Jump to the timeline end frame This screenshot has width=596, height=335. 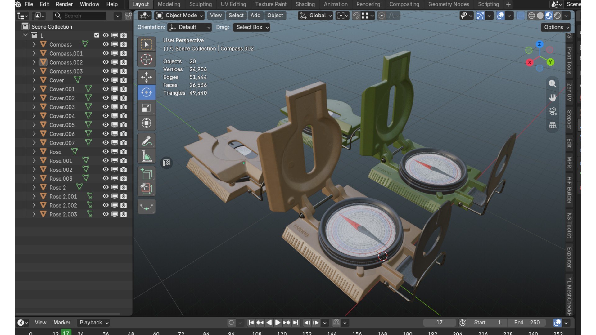click(x=296, y=323)
